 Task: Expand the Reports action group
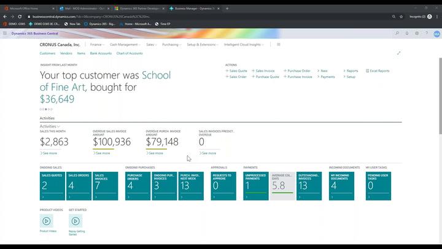tap(351, 71)
